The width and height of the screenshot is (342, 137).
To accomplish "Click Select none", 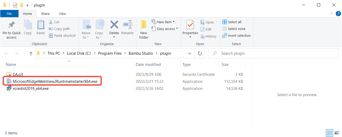I will [x=234, y=29].
